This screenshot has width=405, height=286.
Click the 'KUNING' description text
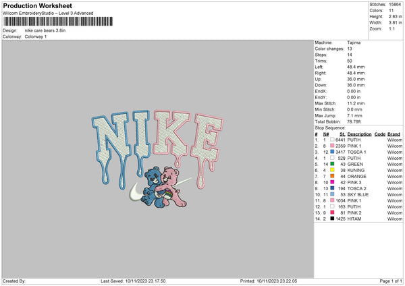[356, 170]
